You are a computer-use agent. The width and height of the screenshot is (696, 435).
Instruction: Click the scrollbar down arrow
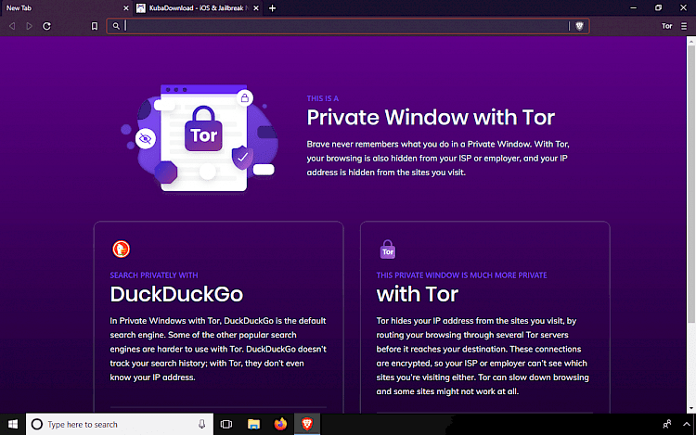(691, 408)
